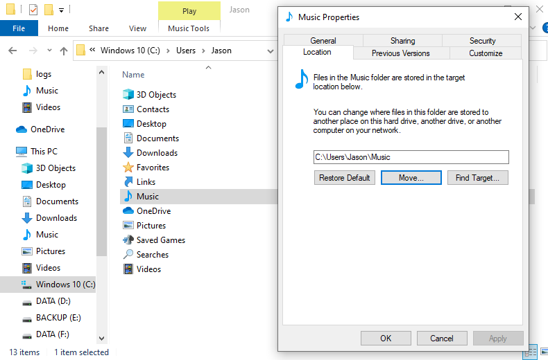This screenshot has height=360, width=548.
Task: Select OneDrive cloud icon in file list
Action: coord(128,210)
